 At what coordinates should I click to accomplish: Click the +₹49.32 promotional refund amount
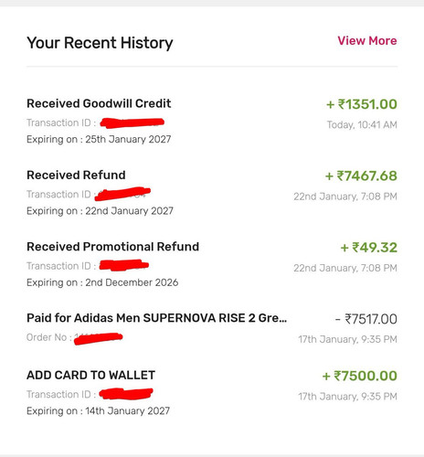pos(368,248)
